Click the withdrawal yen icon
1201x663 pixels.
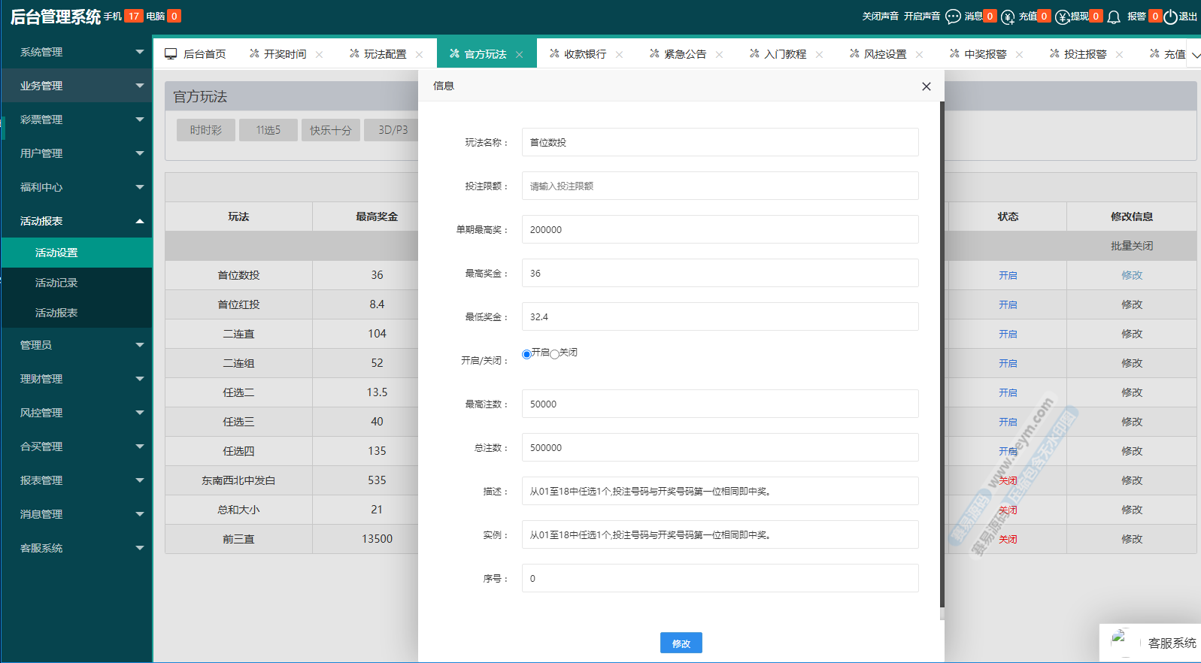pos(1062,17)
